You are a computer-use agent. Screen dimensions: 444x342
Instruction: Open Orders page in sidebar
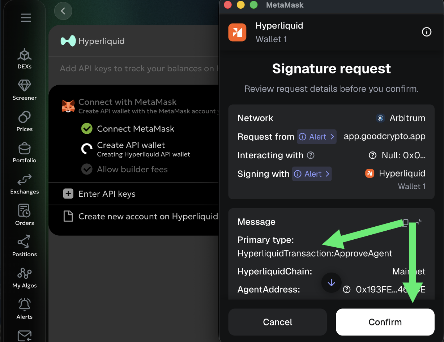(25, 215)
